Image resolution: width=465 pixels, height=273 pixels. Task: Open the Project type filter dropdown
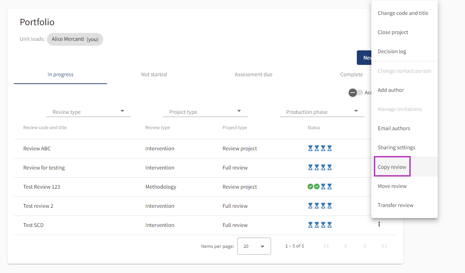click(205, 112)
